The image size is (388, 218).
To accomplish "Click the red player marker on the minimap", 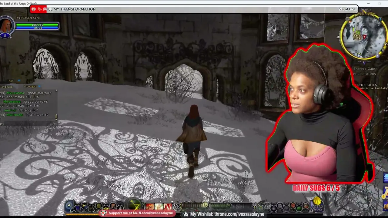I will click(364, 37).
